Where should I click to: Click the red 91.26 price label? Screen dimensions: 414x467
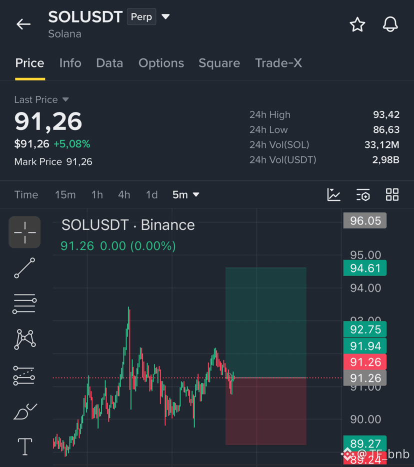coord(365,362)
